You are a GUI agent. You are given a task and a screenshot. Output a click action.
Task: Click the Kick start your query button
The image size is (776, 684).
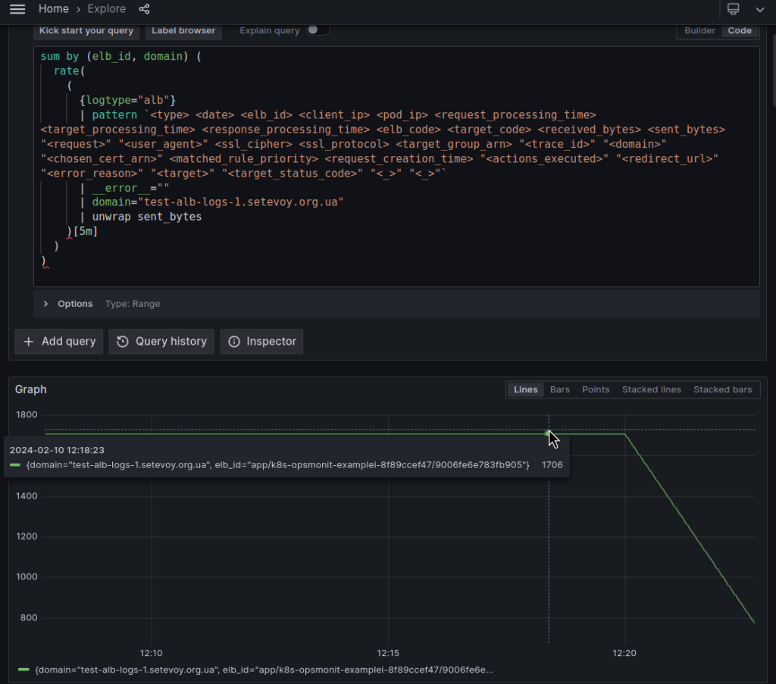(86, 30)
